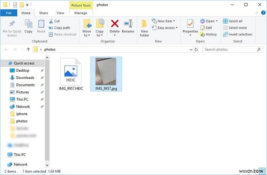Select the IMG_9957.jpg thumbnail
This screenshot has width=267, height=175.
(x=106, y=74)
